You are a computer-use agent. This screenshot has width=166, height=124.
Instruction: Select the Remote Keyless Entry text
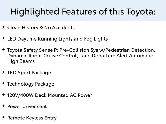pos(32,118)
